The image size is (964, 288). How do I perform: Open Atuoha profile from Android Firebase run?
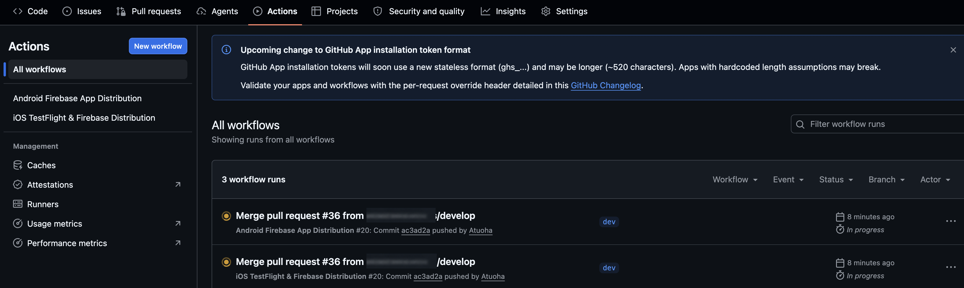coord(481,230)
